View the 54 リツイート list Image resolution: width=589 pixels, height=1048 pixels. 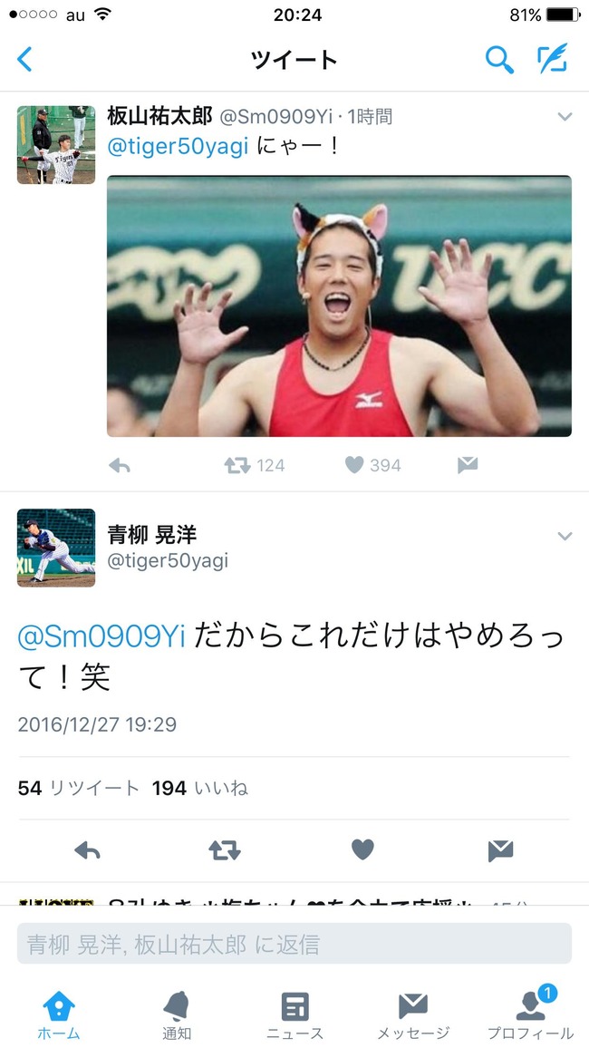[x=78, y=789]
